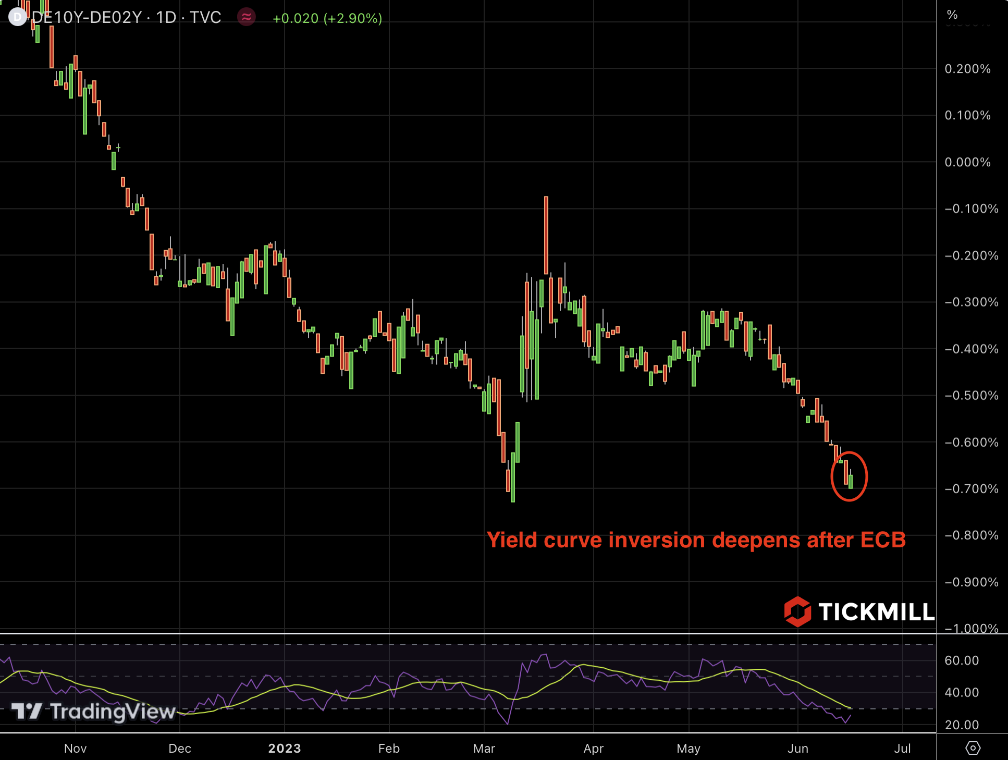Click the −0.700% price scale label
1008x760 pixels.
[971, 489]
